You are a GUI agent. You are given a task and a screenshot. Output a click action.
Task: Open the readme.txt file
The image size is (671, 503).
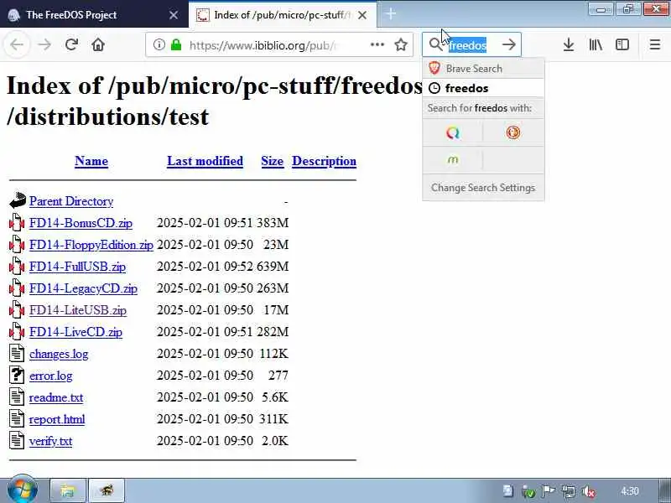[56, 397]
